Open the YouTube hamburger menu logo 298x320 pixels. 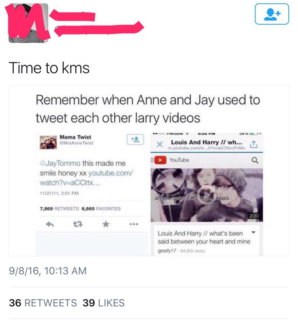point(159,160)
